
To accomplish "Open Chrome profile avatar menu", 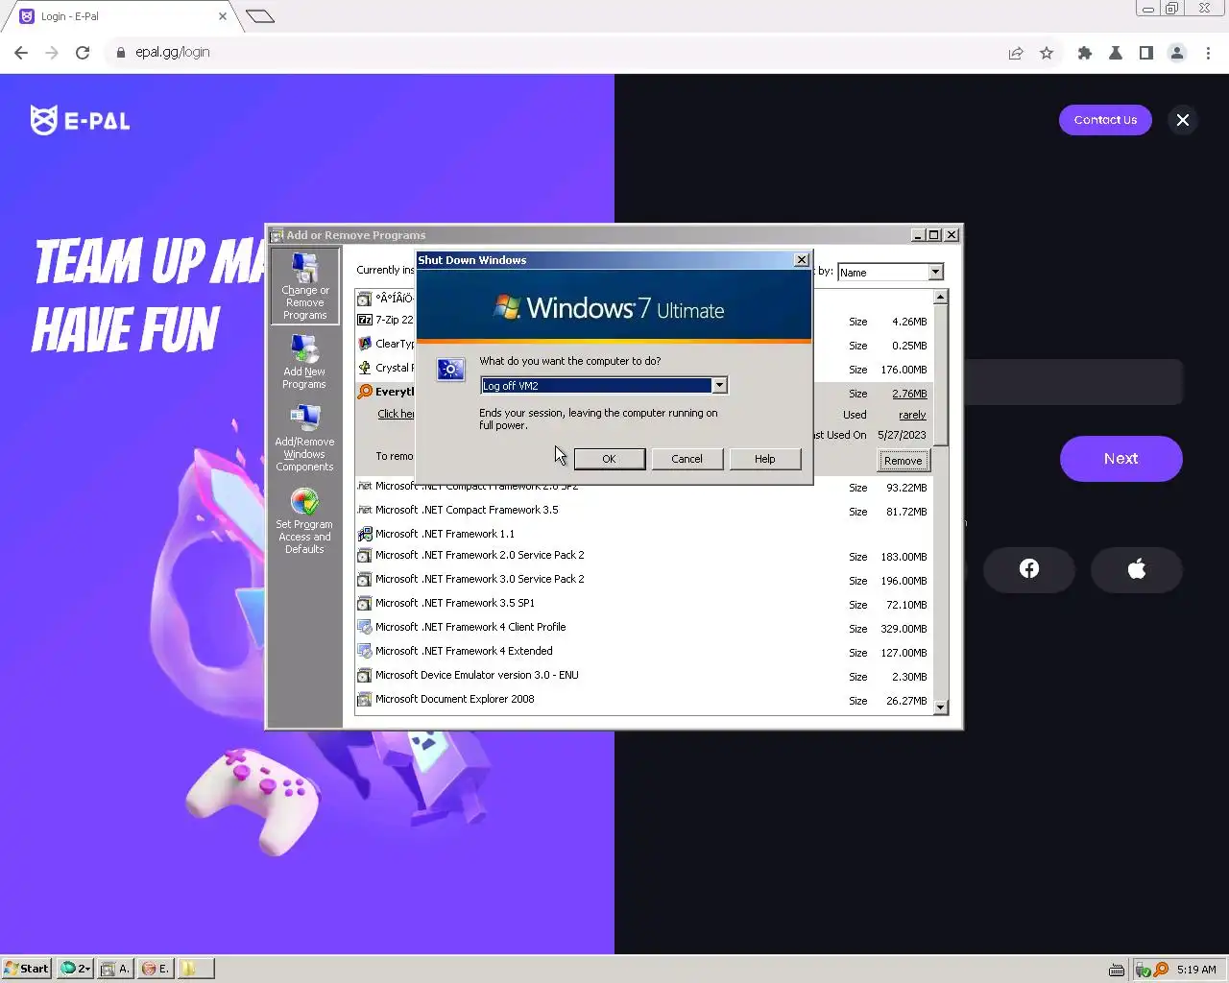I will click(x=1177, y=53).
